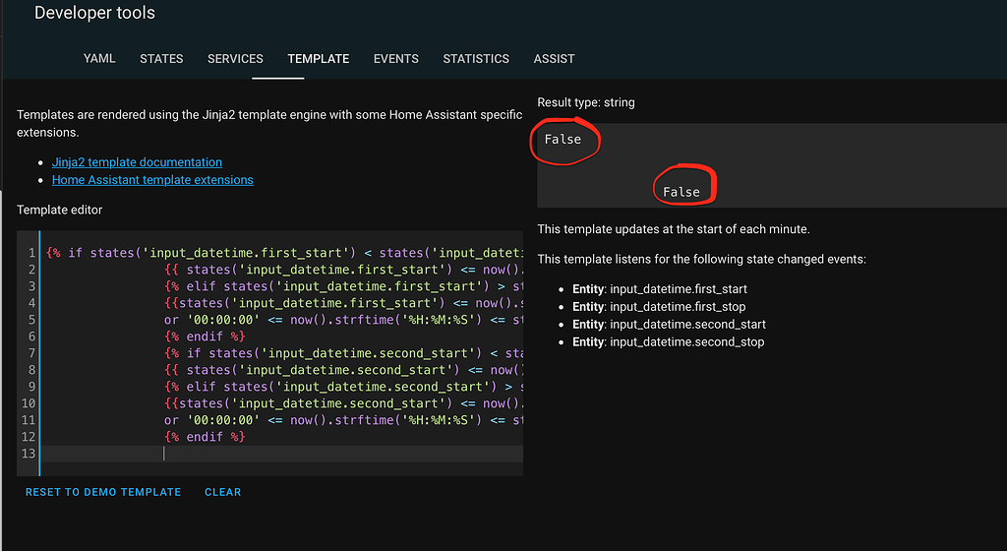
Task: Click the second False value in the result
Action: [x=681, y=192]
